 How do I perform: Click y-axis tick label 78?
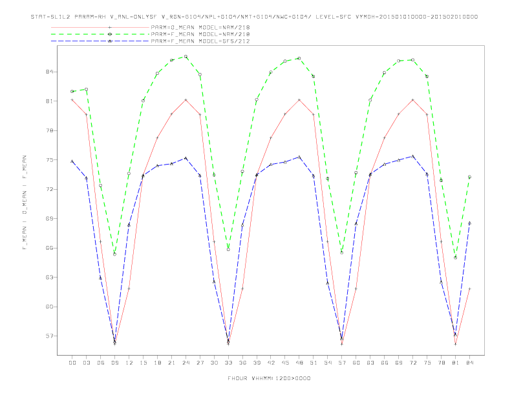click(49, 130)
